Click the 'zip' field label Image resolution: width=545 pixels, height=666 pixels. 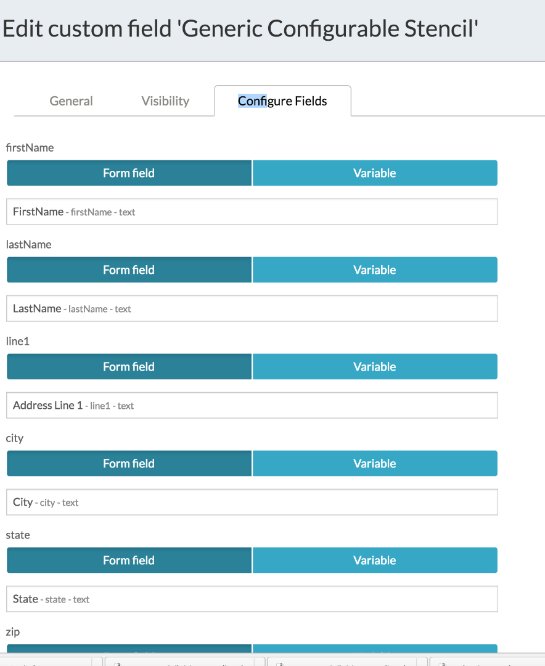click(x=13, y=633)
